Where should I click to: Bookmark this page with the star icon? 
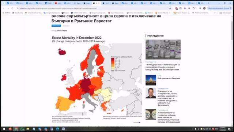(170, 8)
